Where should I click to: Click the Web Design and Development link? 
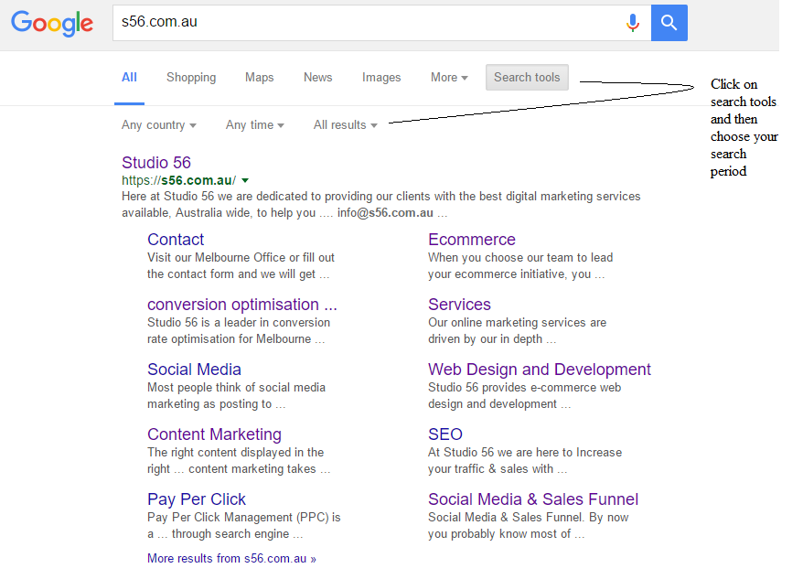[540, 370]
